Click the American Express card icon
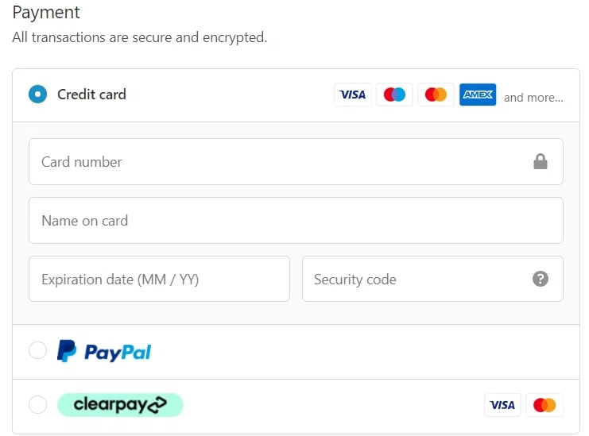The width and height of the screenshot is (589, 436). point(478,95)
